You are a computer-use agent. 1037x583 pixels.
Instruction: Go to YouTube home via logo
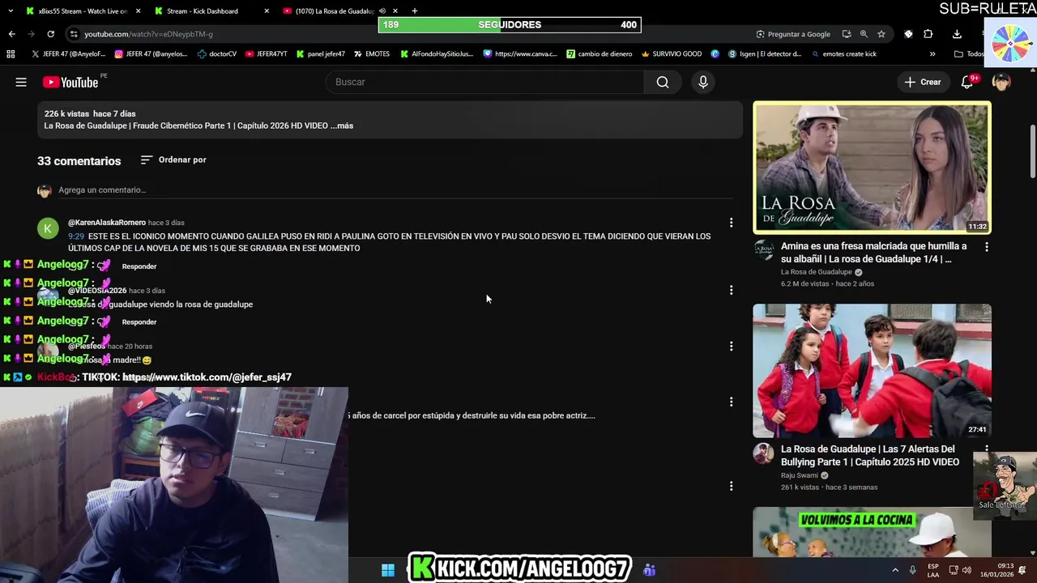pyautogui.click(x=70, y=82)
